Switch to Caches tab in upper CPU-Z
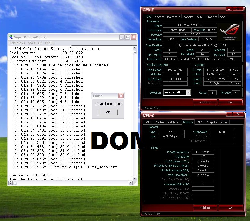 pyautogui.click(x=160, y=17)
